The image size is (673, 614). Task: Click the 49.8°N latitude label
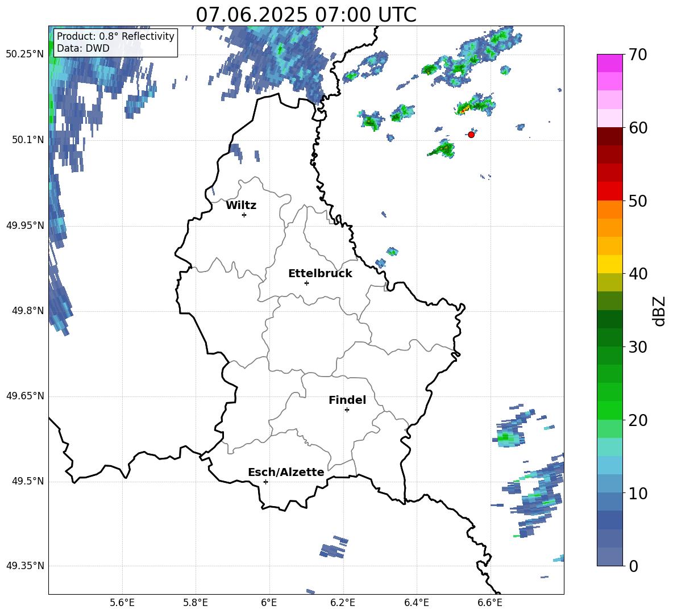(28, 311)
